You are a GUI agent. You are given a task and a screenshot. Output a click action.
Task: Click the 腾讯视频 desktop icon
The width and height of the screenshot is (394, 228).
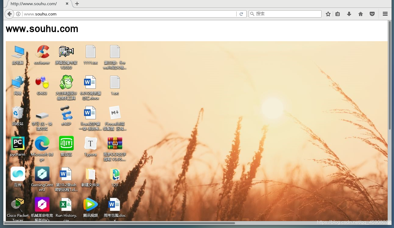(x=91, y=208)
